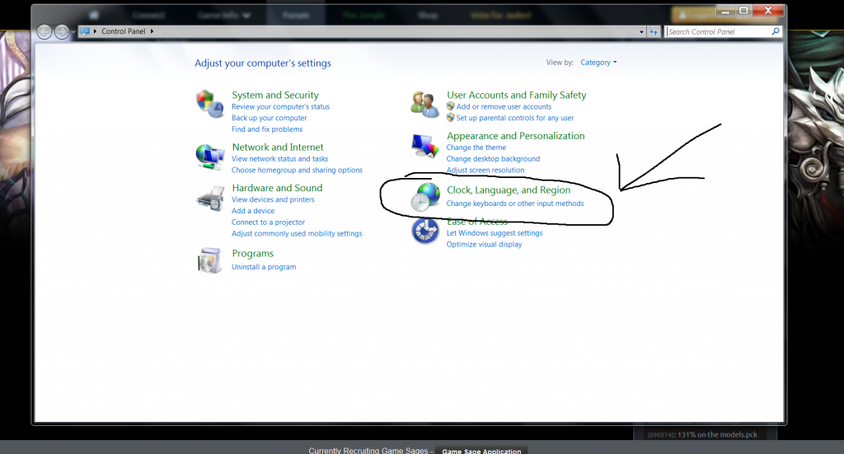Click Adjust commonly used mobility settings
The image size is (844, 454).
(297, 233)
